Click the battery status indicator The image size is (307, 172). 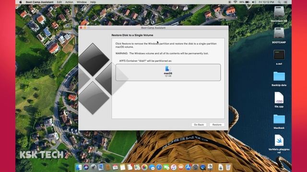click(245, 2)
